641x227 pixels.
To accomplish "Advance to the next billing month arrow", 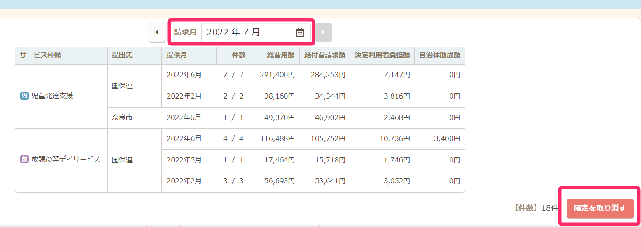I will [x=324, y=33].
